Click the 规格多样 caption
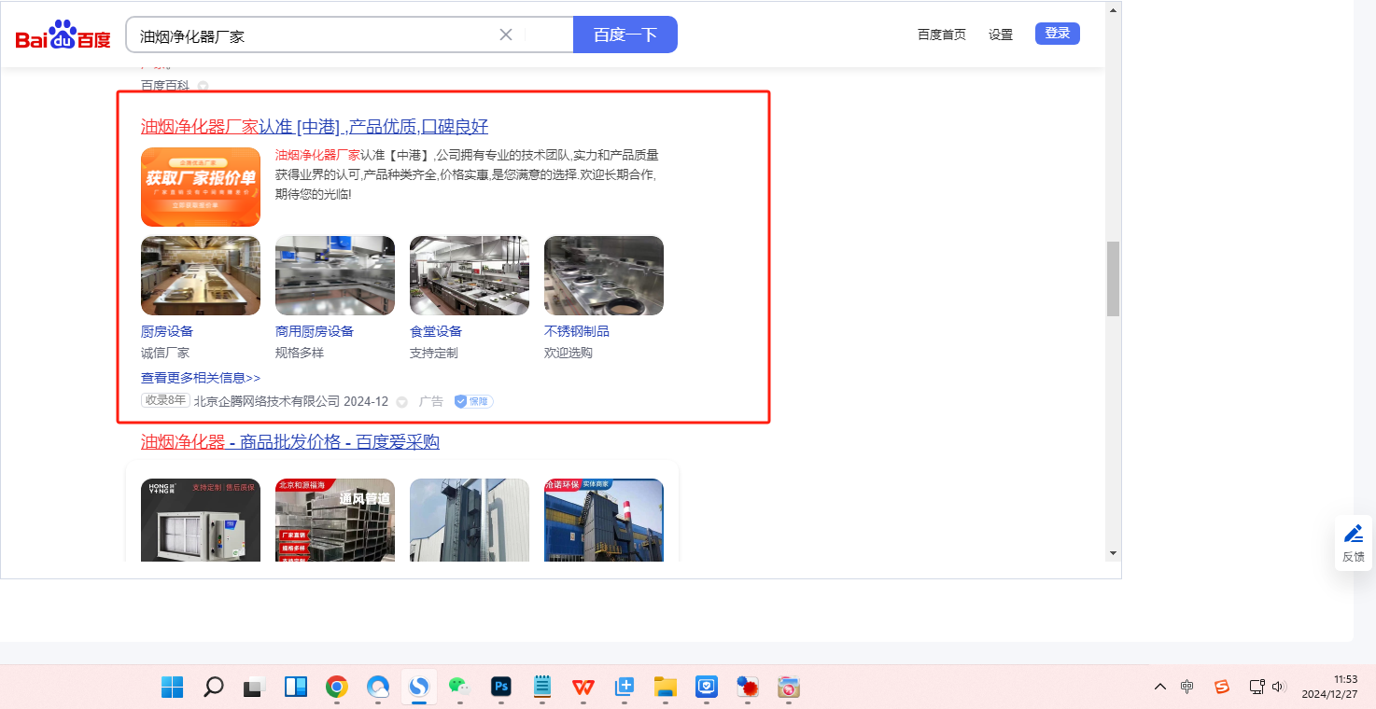This screenshot has width=1376, height=709. [300, 353]
